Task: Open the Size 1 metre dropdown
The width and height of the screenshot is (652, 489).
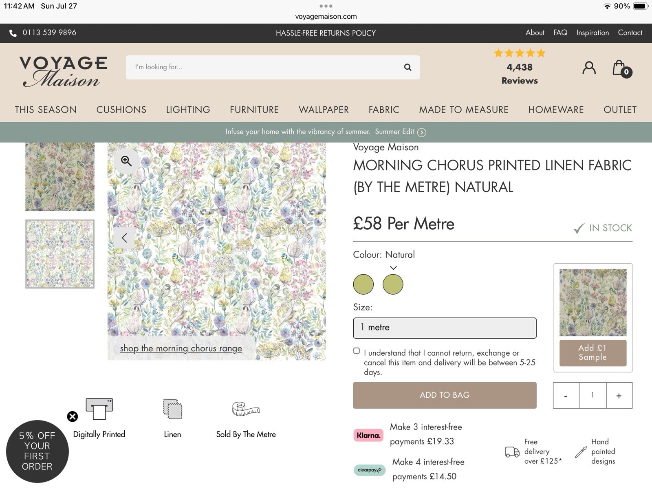Action: tap(445, 328)
